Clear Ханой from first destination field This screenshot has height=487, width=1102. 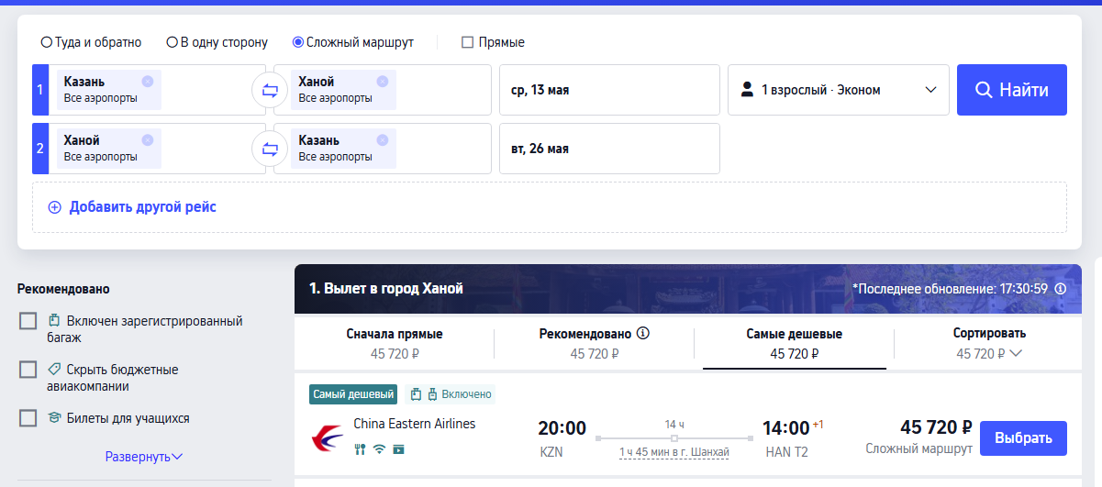383,81
